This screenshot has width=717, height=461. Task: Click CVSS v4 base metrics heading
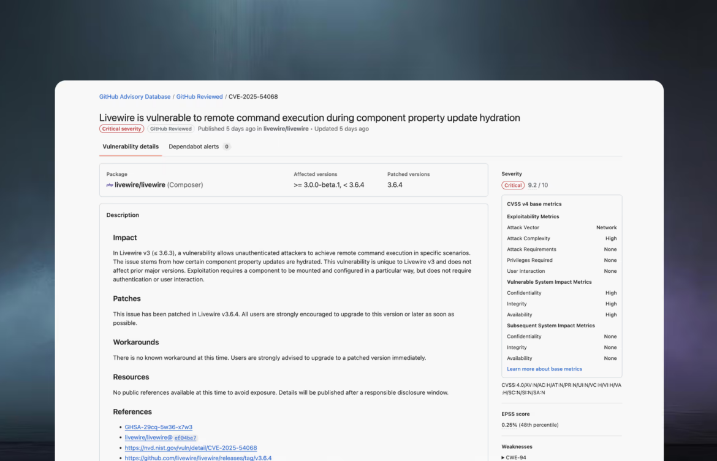pyautogui.click(x=534, y=204)
